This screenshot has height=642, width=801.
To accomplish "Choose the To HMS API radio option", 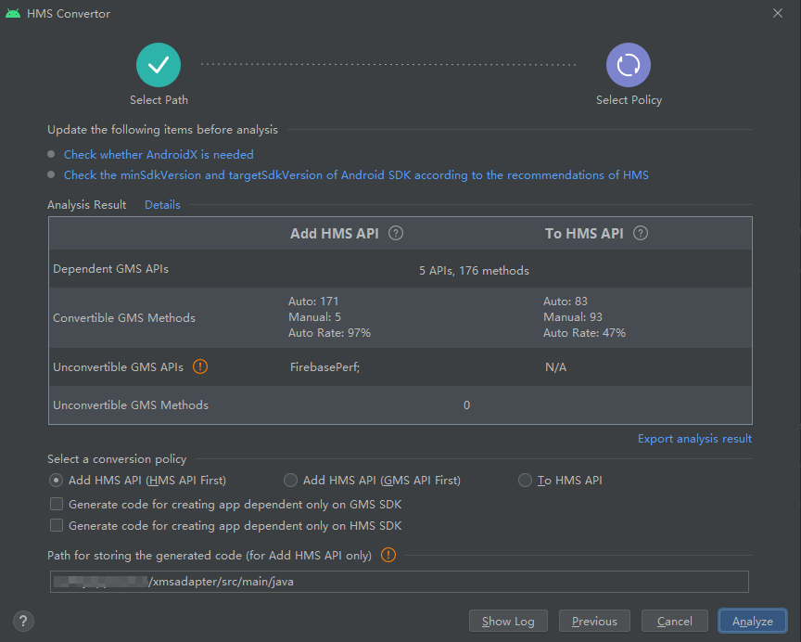I will (x=525, y=480).
